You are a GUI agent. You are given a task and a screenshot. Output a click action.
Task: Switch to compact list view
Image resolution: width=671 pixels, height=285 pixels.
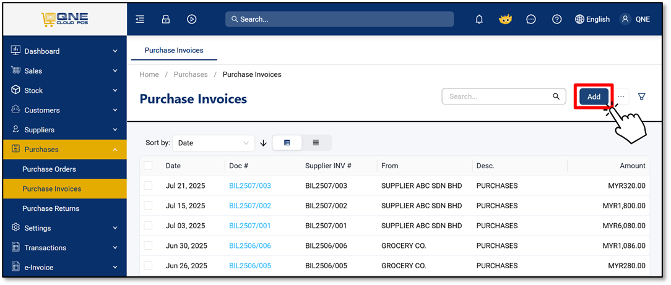click(316, 143)
